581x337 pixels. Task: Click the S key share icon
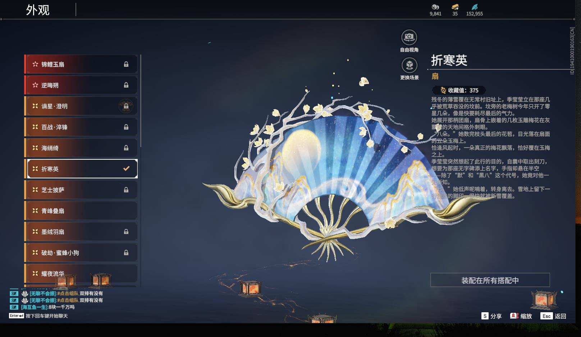coord(485,316)
